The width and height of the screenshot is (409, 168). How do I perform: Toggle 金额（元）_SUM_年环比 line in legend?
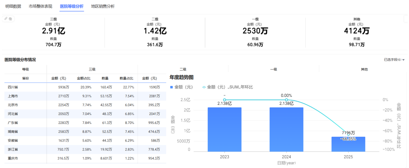click(x=228, y=87)
